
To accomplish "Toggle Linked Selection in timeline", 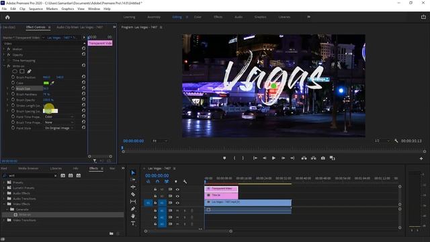I will (x=167, y=182).
